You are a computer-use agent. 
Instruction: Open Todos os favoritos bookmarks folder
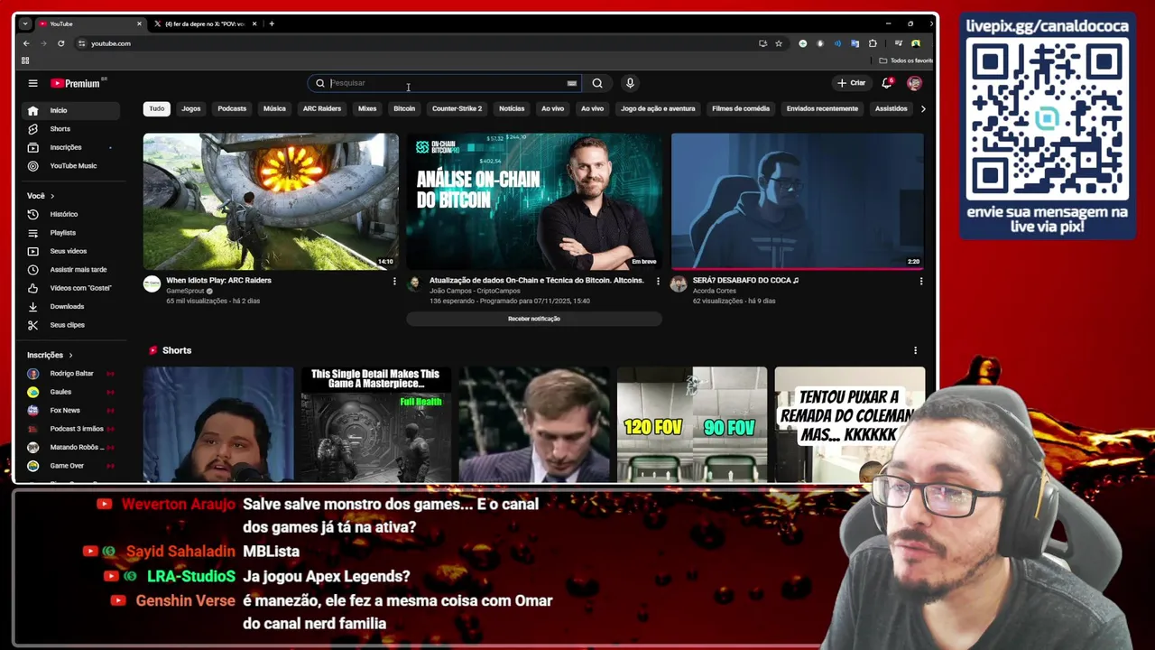[x=906, y=60]
